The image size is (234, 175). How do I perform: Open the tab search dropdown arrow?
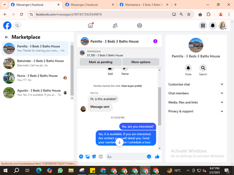5,5
